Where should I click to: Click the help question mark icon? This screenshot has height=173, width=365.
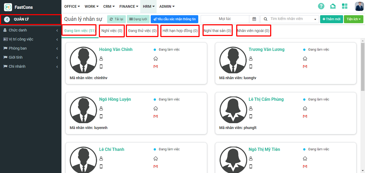(x=321, y=6)
